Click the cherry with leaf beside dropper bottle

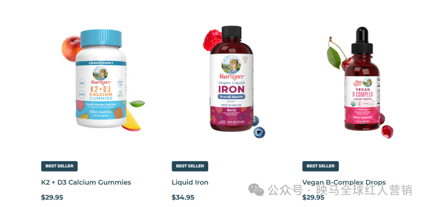click(337, 56)
